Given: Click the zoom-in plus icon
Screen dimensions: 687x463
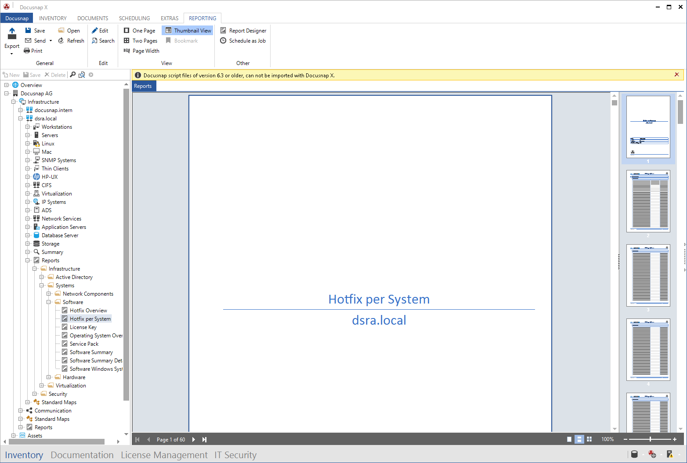Looking at the screenshot, I should 675,439.
